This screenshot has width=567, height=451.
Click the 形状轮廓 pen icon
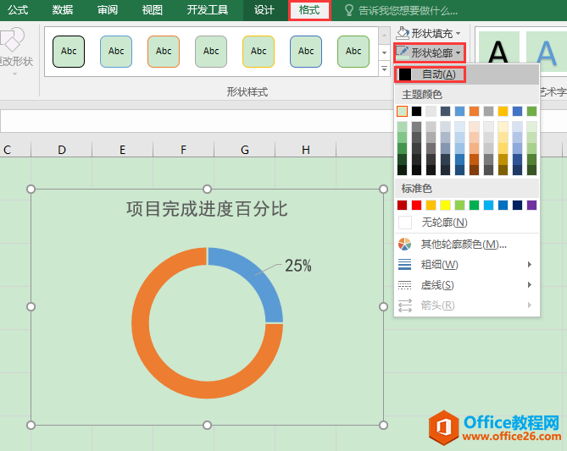[402, 52]
